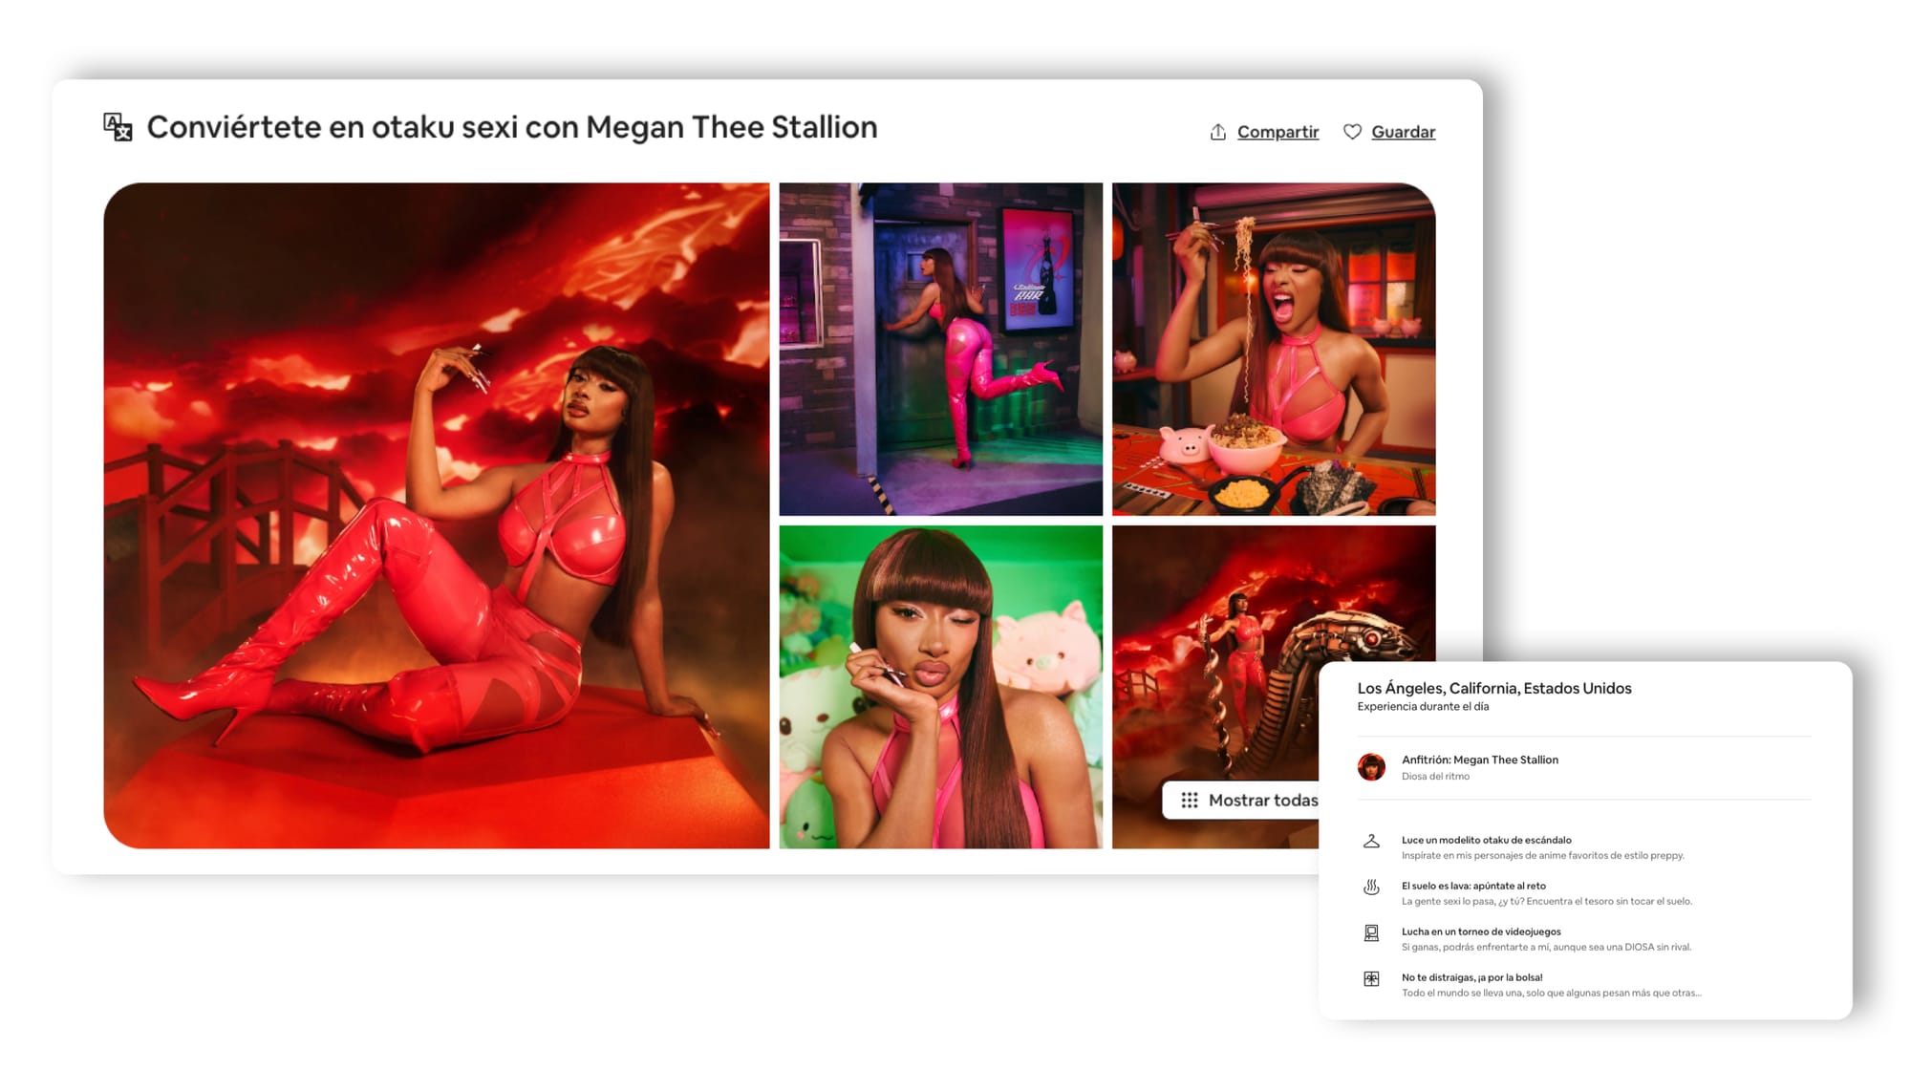This screenshot has width=1911, height=1070.
Task: Click the host avatar of Megan Thee Stallion
Action: [1371, 767]
